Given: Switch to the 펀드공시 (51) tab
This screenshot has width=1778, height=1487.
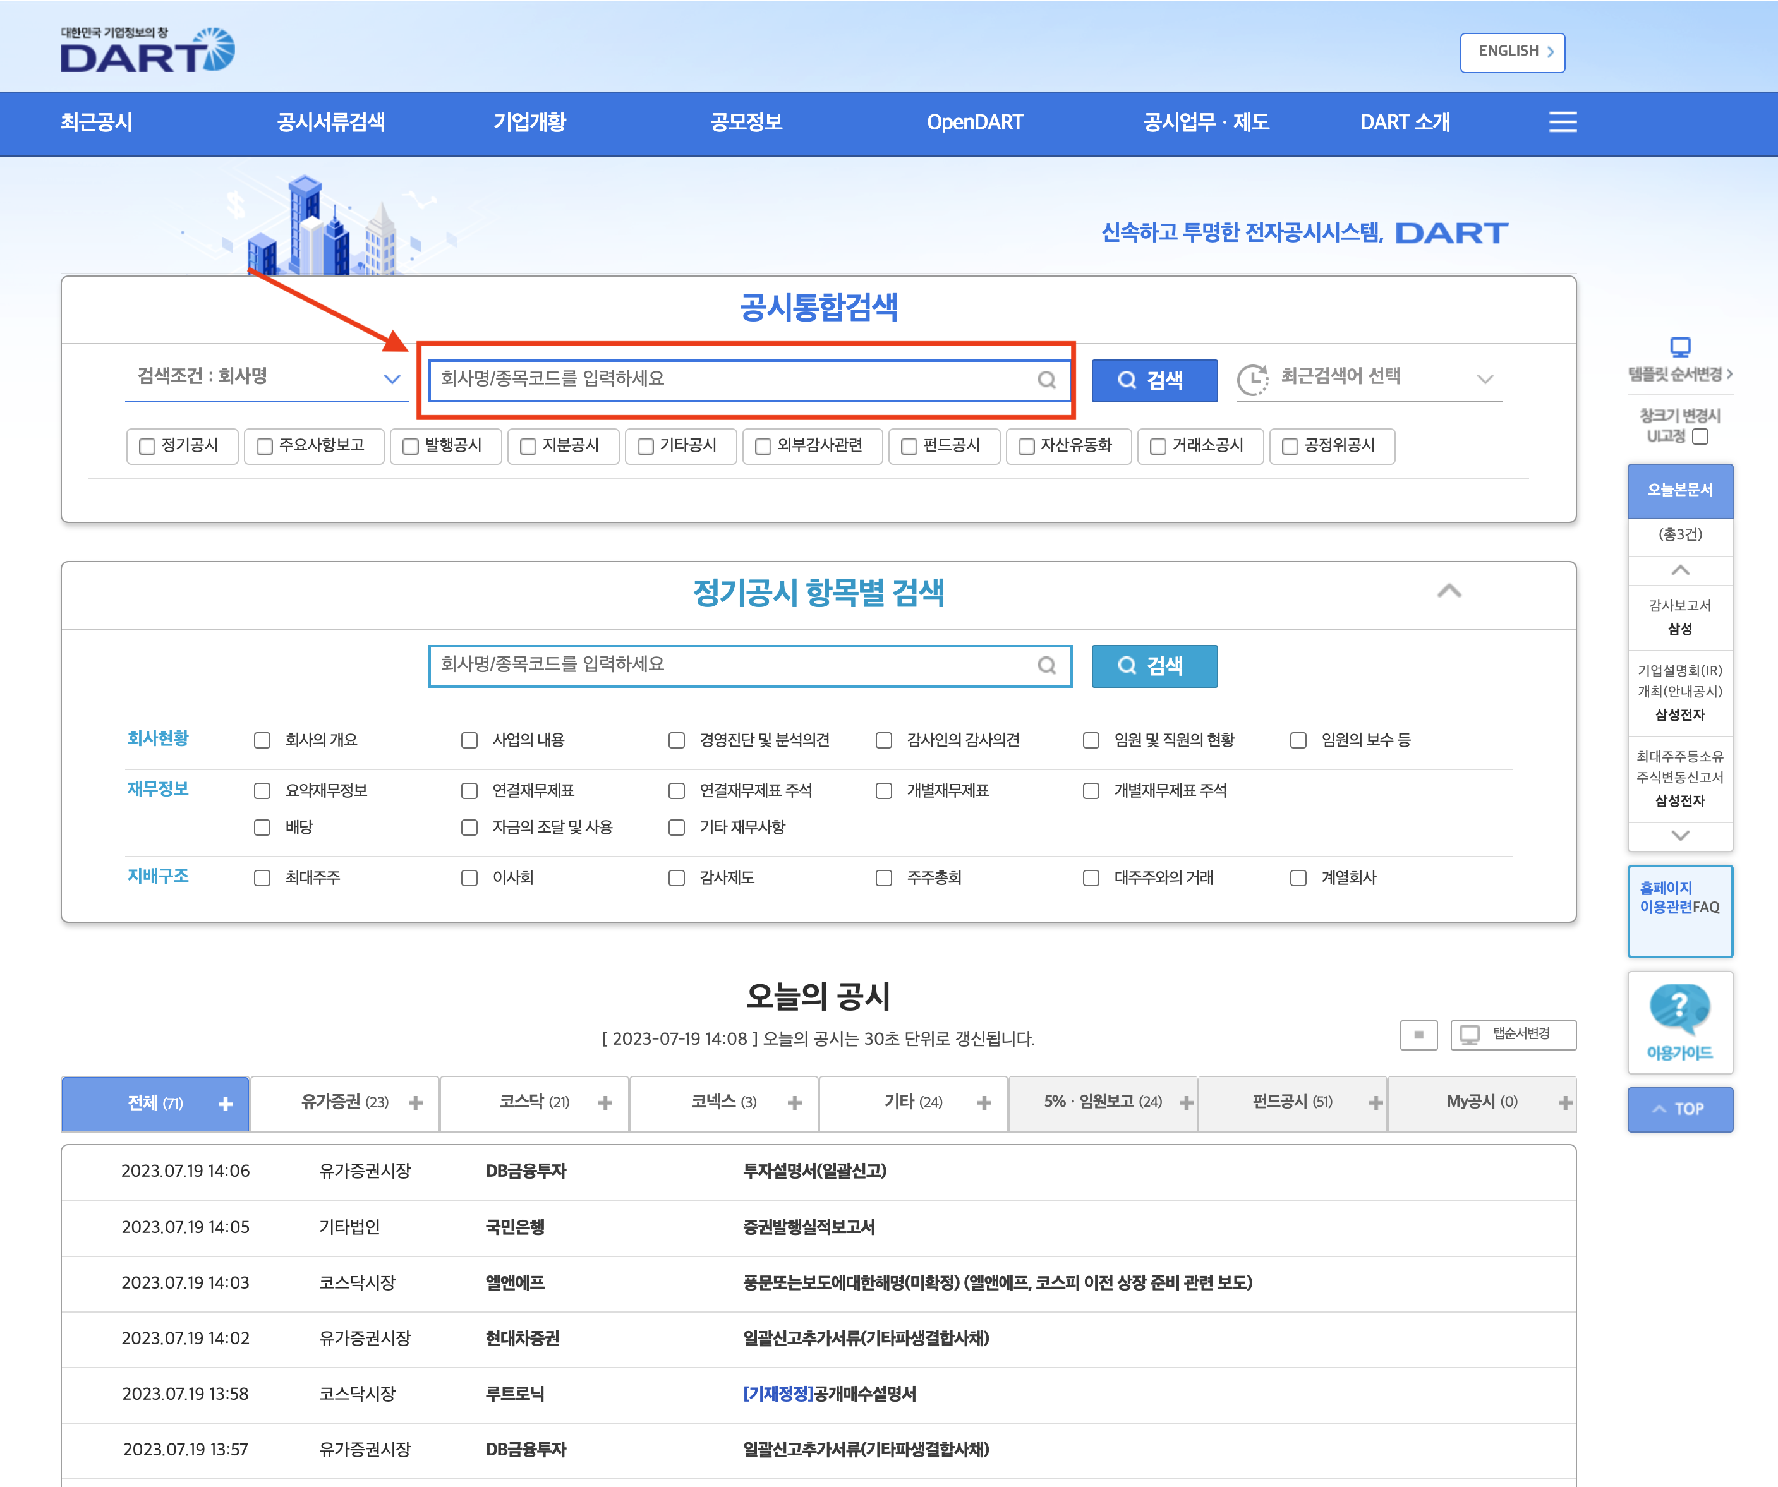Looking at the screenshot, I should [x=1293, y=1103].
